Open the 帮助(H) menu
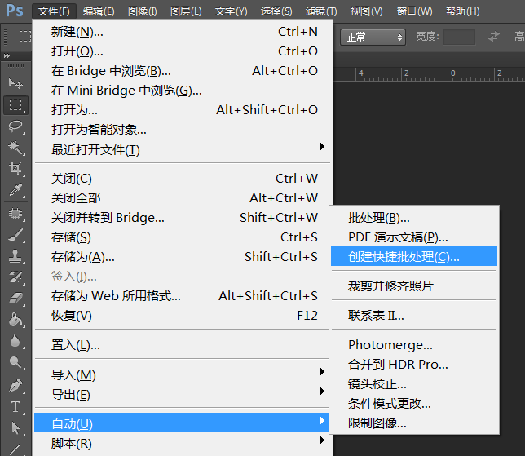This screenshot has height=456, width=525. pos(462,11)
